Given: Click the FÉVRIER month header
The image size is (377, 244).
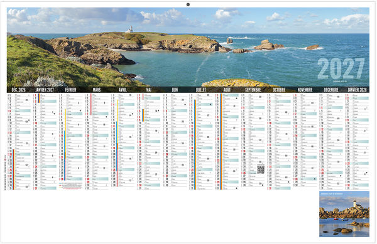Looking at the screenshot, I should point(70,90).
